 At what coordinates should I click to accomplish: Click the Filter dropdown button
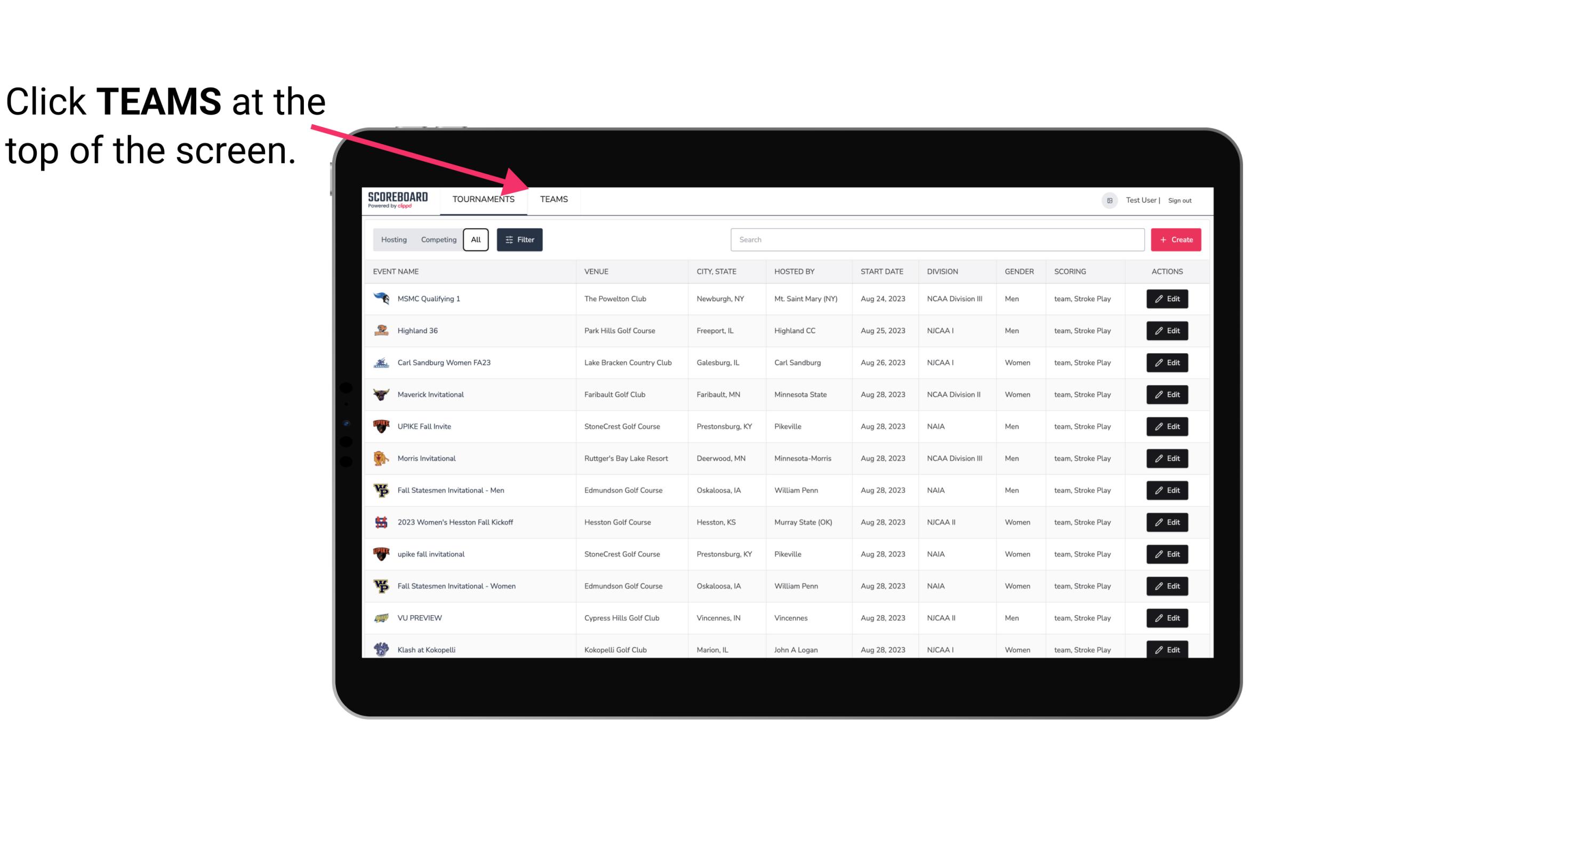520,240
